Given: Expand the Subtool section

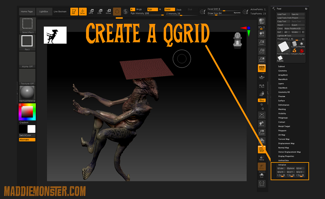Looking at the screenshot, I should (x=282, y=66).
